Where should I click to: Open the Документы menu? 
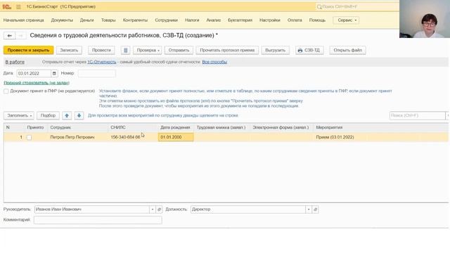tap(62, 20)
